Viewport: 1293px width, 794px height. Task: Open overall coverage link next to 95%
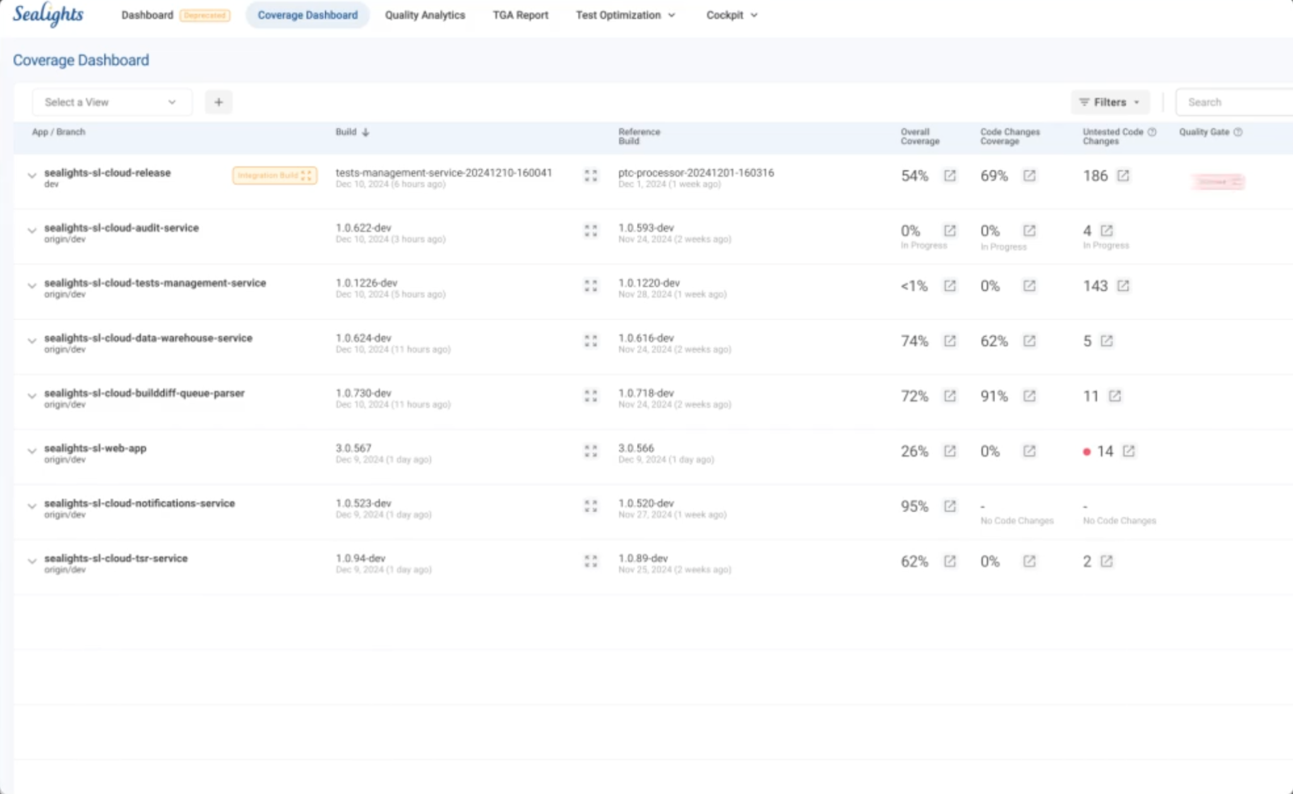950,506
